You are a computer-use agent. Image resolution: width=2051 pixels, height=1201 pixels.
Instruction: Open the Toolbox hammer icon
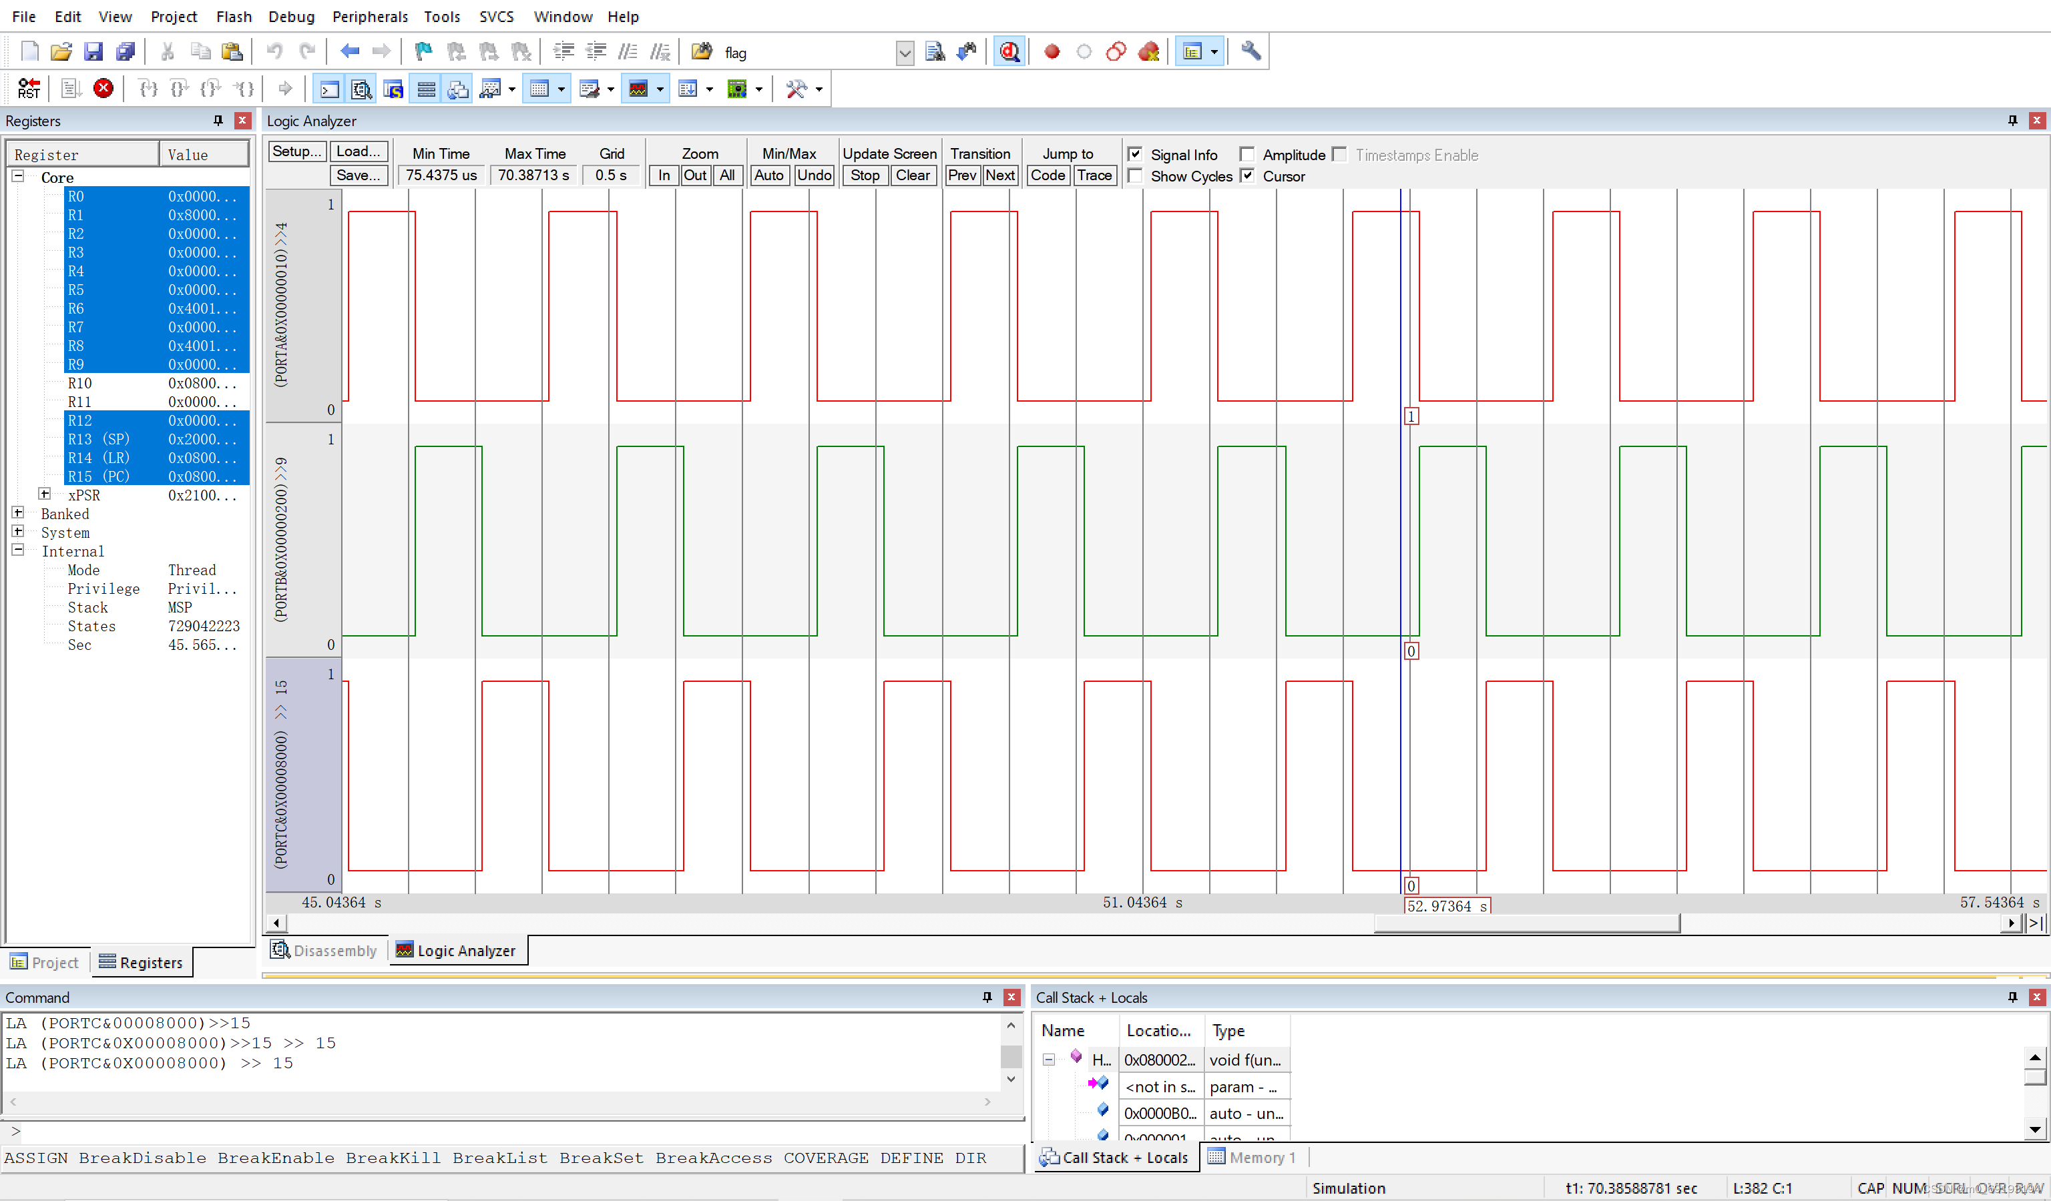pos(796,89)
